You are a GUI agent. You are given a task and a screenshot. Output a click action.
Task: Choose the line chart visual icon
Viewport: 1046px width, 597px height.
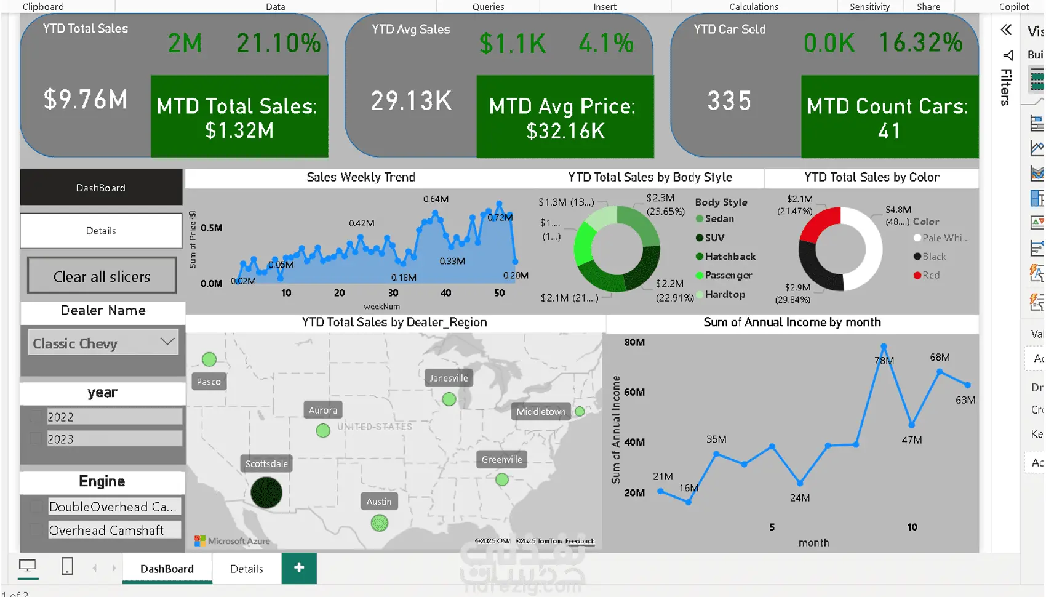pos(1037,148)
